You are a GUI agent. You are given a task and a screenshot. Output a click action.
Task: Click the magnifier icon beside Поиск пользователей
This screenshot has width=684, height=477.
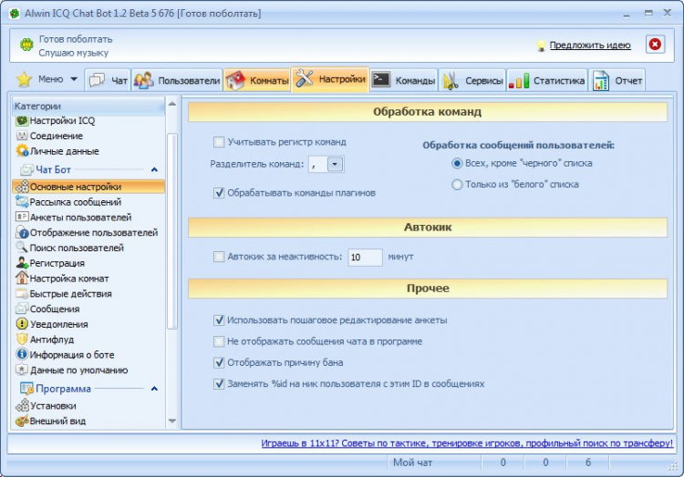[x=22, y=248]
